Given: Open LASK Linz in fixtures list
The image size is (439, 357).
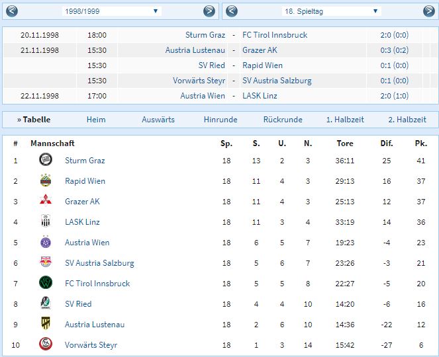Looking at the screenshot, I should pos(260,96).
